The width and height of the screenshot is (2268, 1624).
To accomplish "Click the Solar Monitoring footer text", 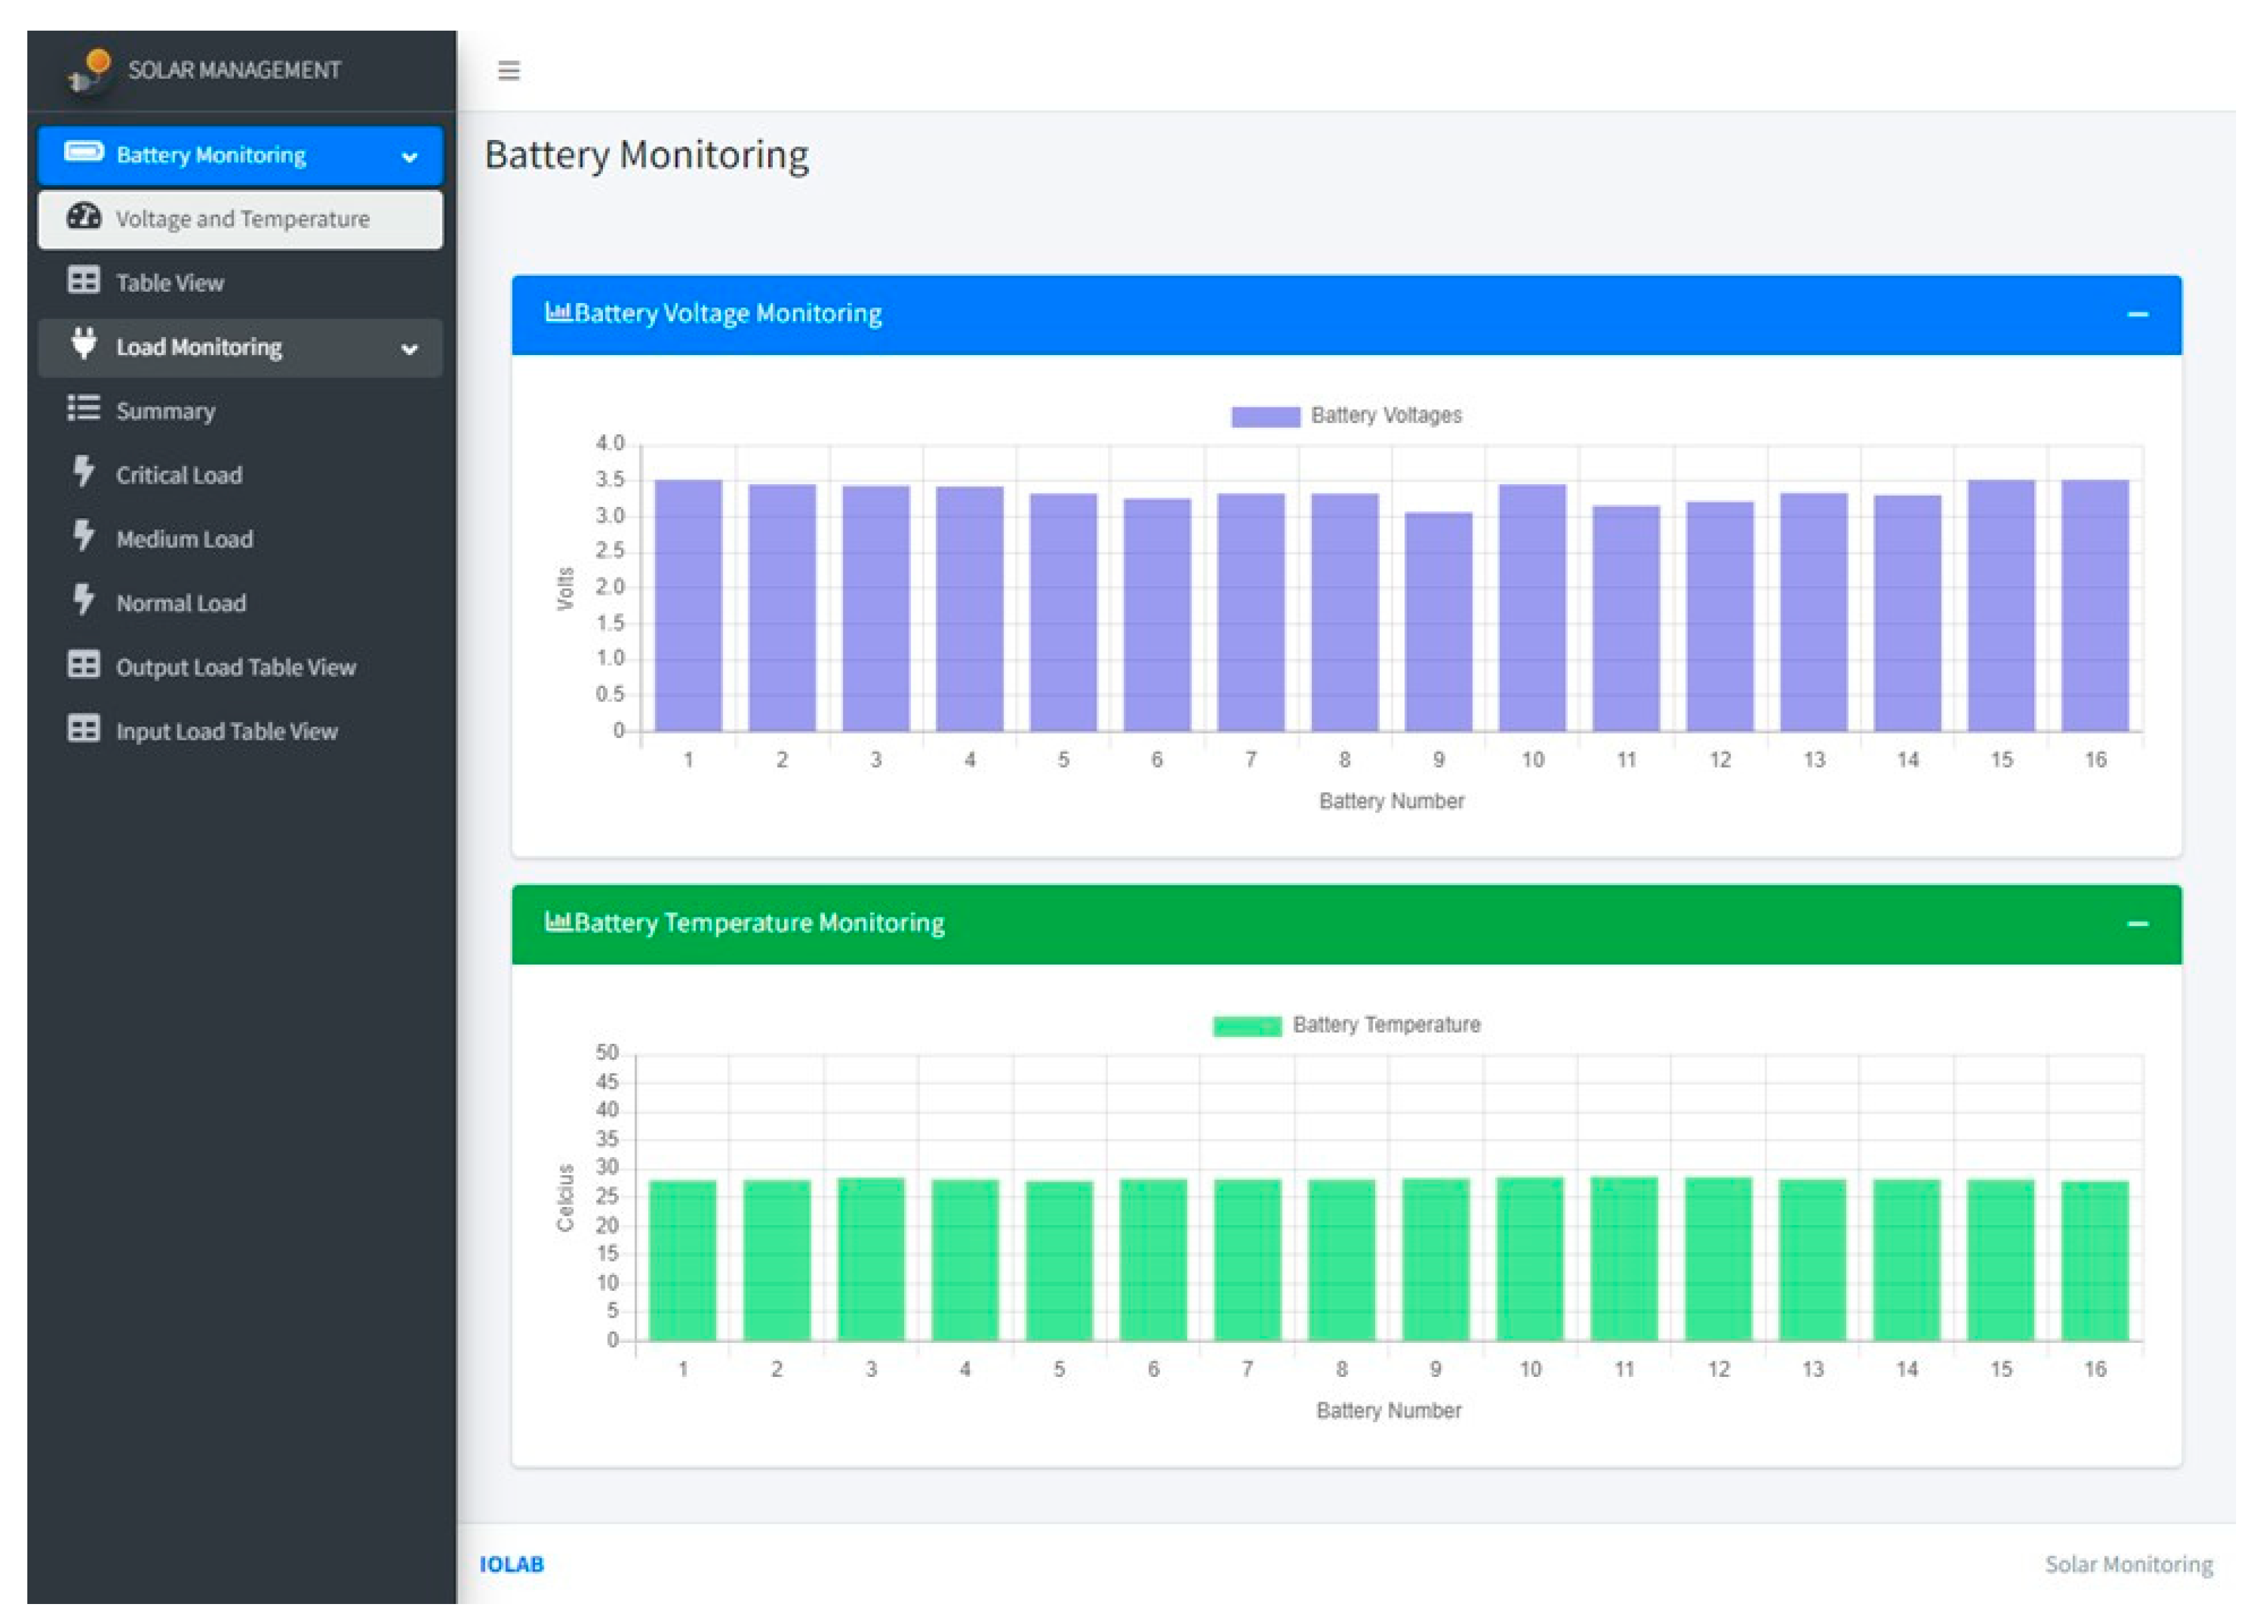I will click(2129, 1564).
